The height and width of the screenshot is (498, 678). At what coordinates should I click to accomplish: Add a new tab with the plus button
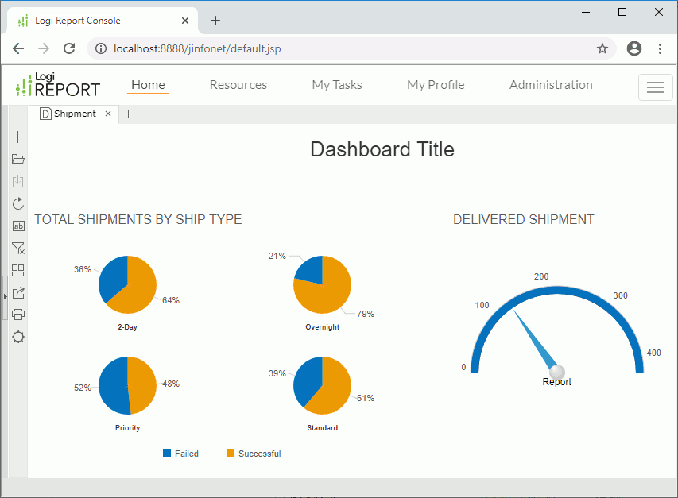128,114
